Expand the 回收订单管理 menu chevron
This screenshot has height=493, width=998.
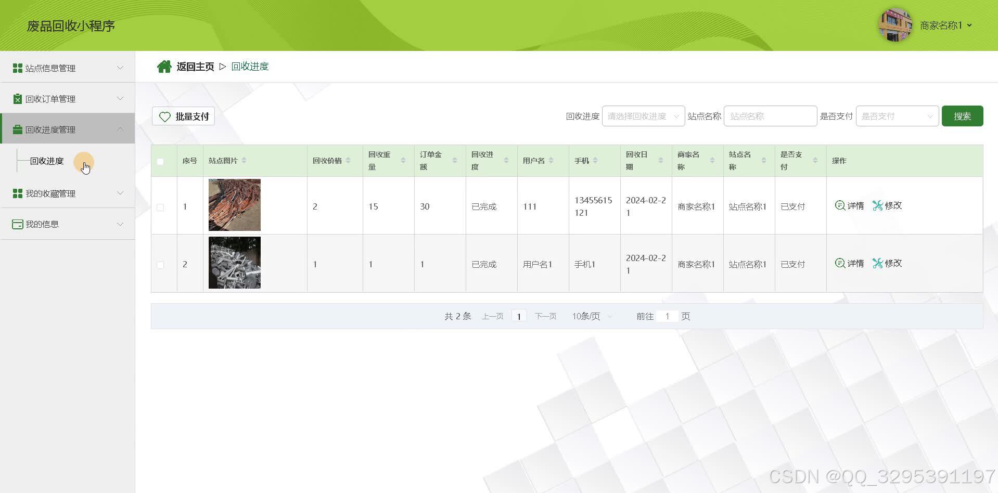click(120, 98)
